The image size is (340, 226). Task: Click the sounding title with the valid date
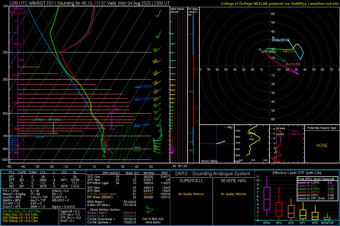[89, 3]
